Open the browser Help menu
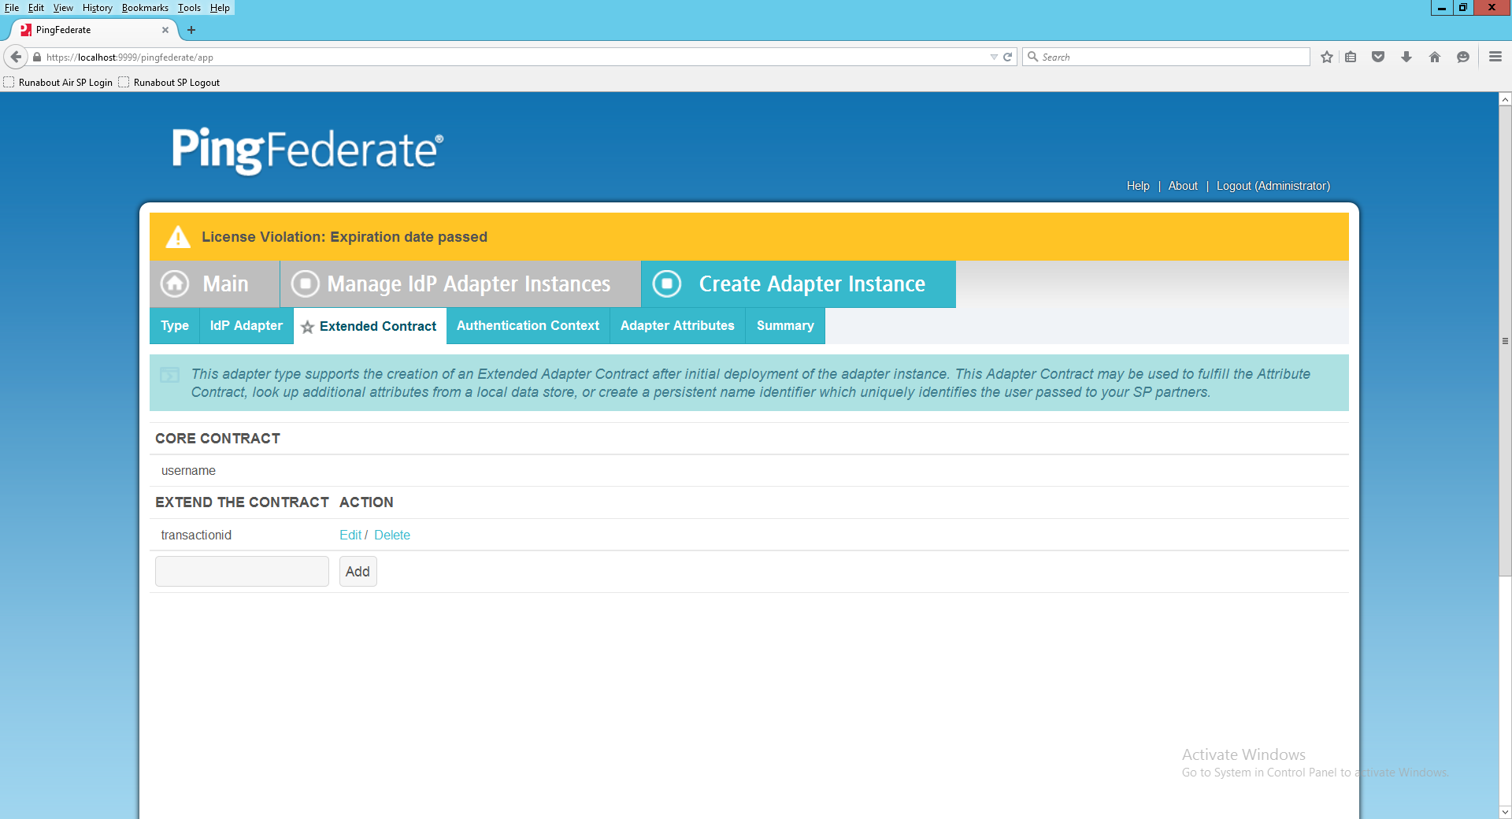 point(220,8)
